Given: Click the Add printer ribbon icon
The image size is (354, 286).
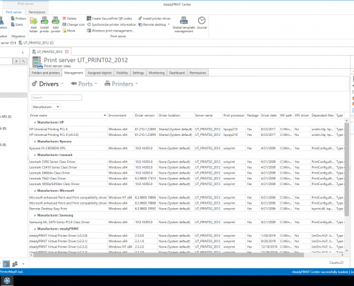Looking at the screenshot, I should (x=56, y=24).
